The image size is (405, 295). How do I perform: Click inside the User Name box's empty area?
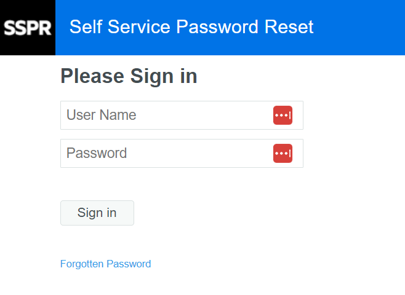[204, 116]
